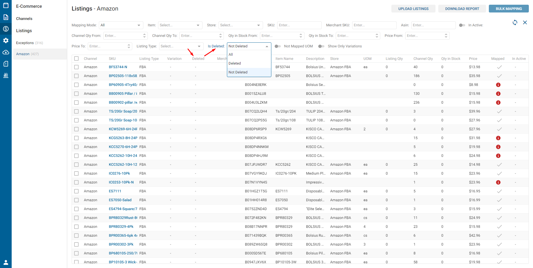Click the Upload Listings button

click(x=413, y=9)
